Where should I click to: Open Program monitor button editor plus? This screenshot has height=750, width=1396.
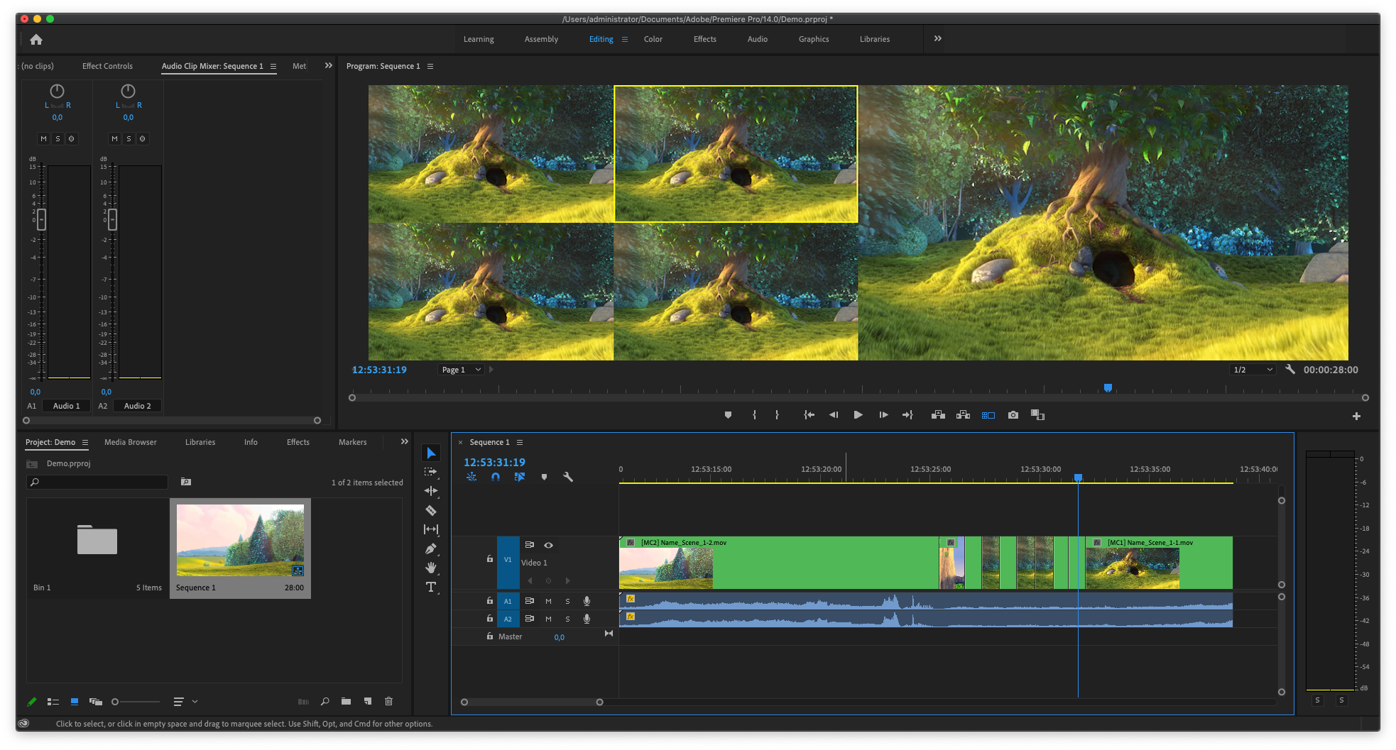pyautogui.click(x=1356, y=417)
